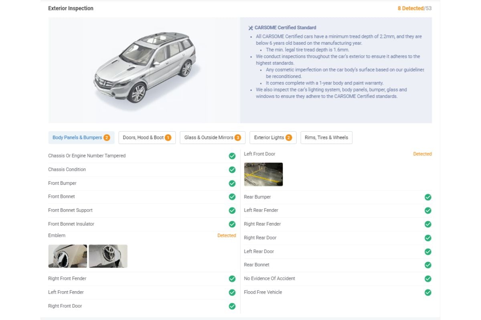The image size is (481, 320).
Task: Select the Glass & Outside Mirrors tab
Action: (x=212, y=137)
